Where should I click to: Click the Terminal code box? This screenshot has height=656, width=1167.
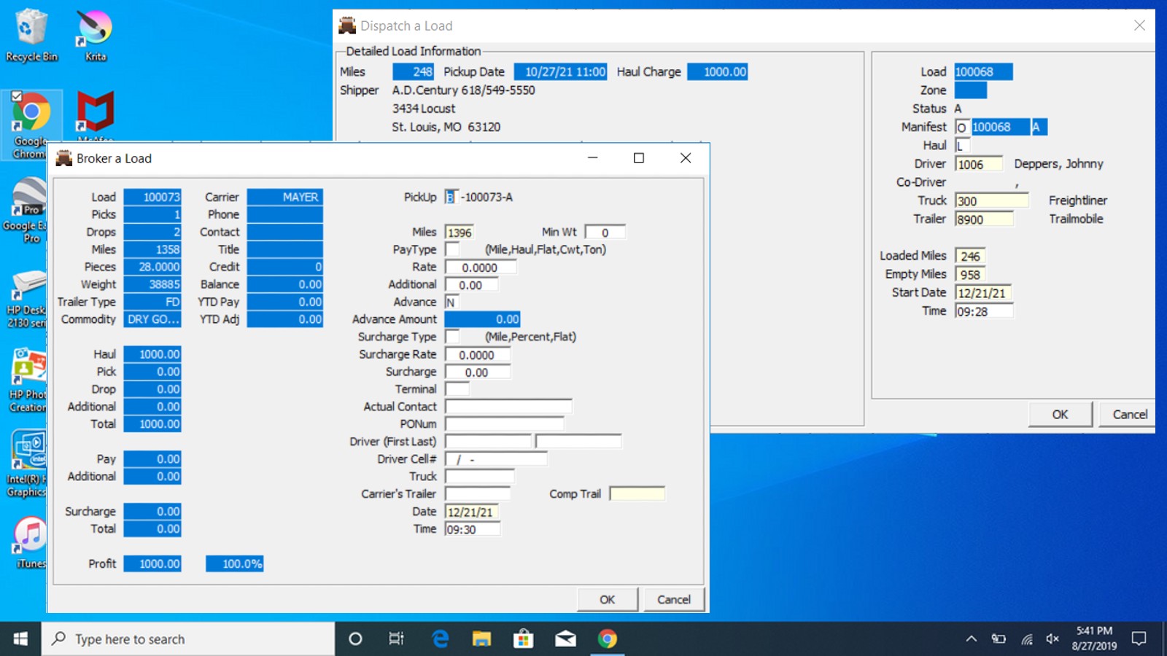click(x=457, y=388)
